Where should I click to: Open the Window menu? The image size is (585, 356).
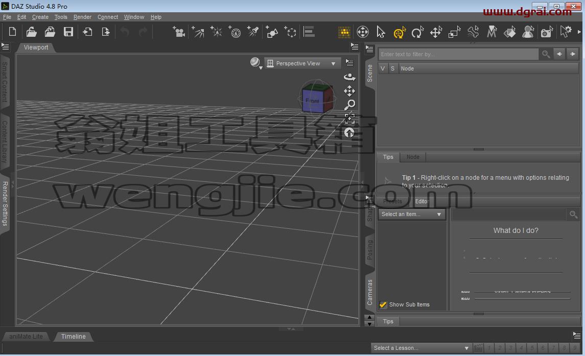134,17
